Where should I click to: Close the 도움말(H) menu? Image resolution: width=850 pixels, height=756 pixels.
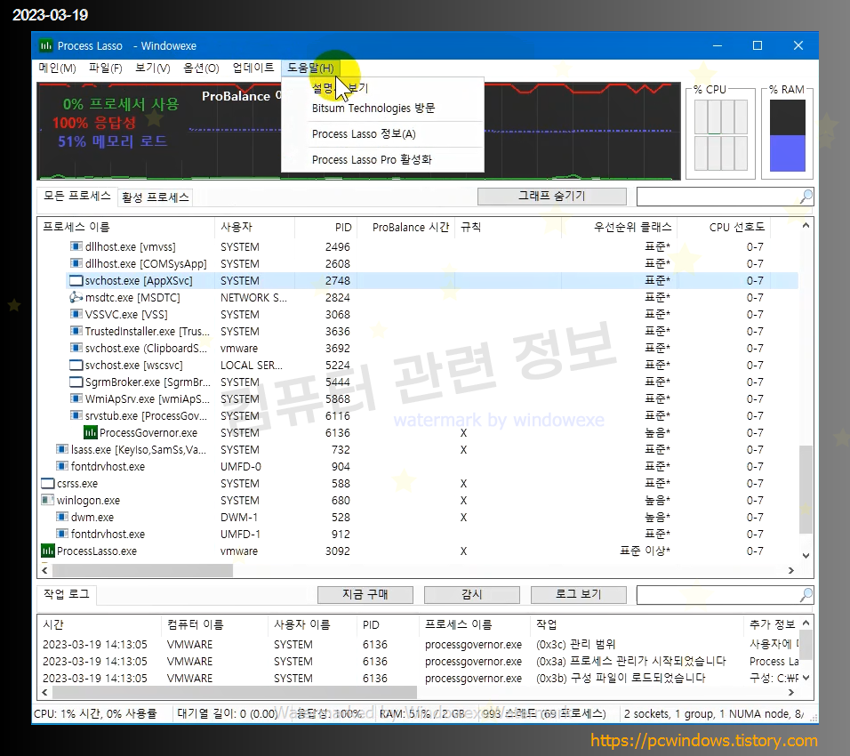(x=310, y=68)
